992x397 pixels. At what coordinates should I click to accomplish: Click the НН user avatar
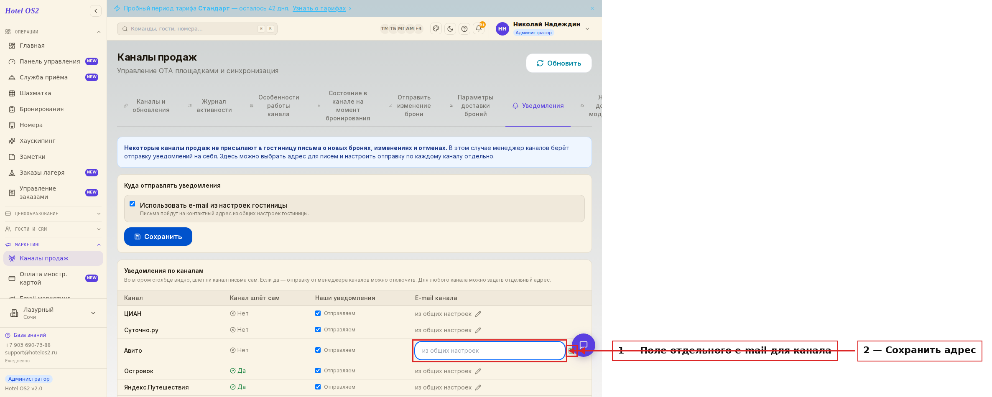[x=502, y=29]
